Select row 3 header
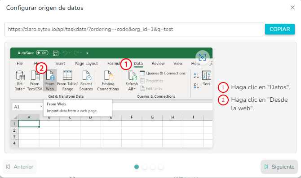 14,137
